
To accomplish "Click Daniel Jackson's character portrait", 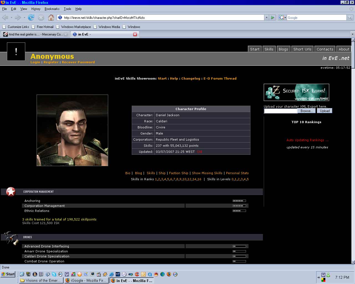I will (x=72, y=130).
